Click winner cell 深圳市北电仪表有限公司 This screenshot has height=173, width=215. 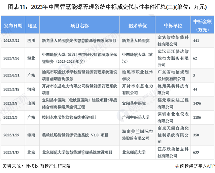tap(173, 117)
